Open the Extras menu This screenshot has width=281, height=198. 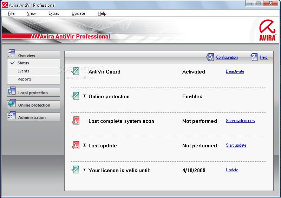point(54,13)
